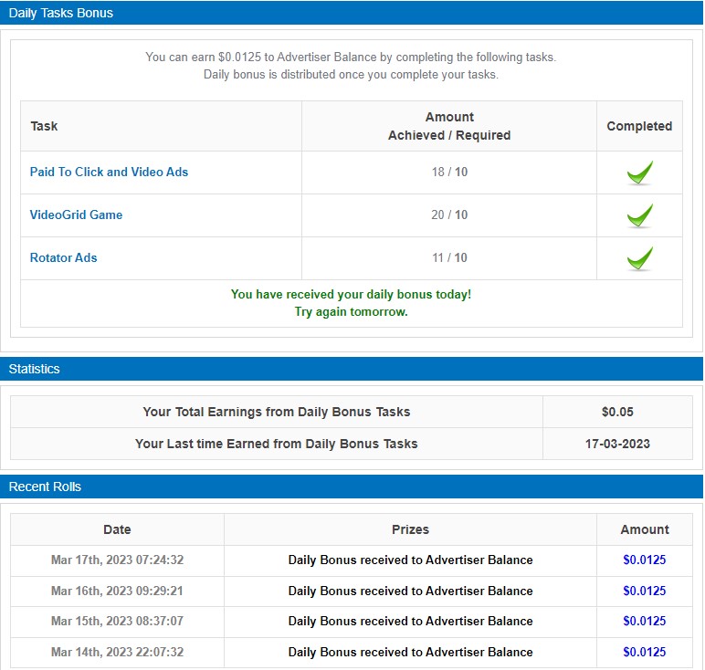Select the Date column header in Recent Rolls
This screenshot has height=670, width=705.
(x=117, y=529)
